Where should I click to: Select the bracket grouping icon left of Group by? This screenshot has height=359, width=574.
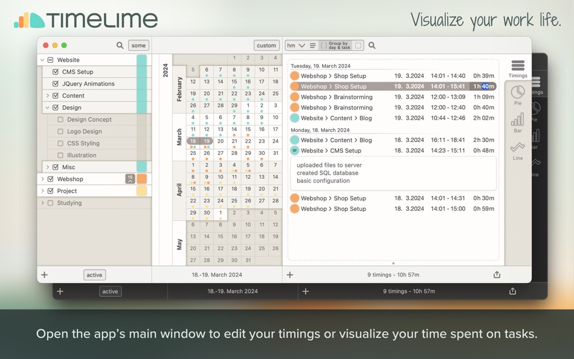[324, 45]
